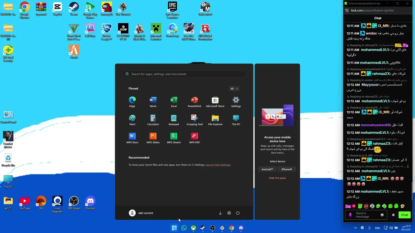Open the taskbar clock and date
Viewport: 415px width, 233px height.
pyautogui.click(x=406, y=228)
